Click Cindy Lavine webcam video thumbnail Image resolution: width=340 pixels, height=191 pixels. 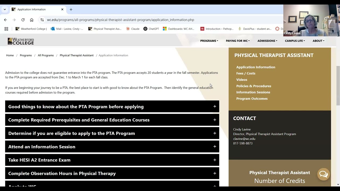coord(311,20)
